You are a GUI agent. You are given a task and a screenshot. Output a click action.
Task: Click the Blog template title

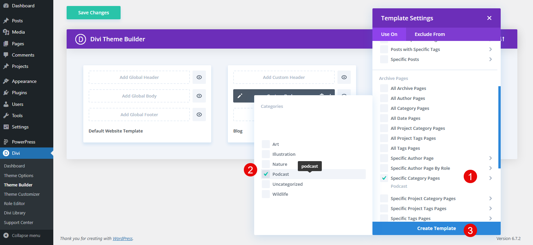pos(238,131)
